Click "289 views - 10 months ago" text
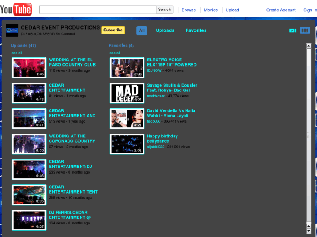This screenshot has height=237, width=317. click(x=70, y=198)
